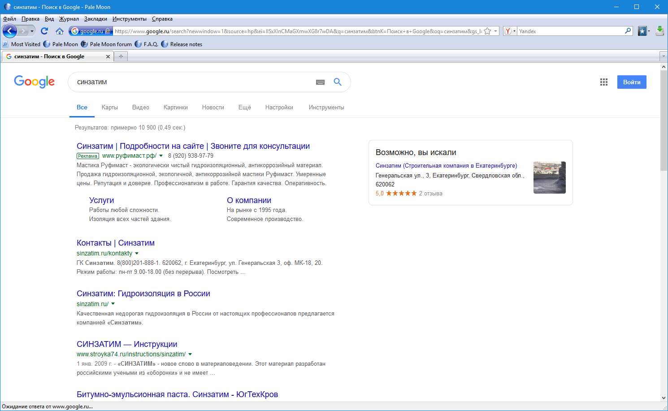This screenshot has height=411, width=668.
Task: Switch to the Видео search tab
Action: [141, 108]
